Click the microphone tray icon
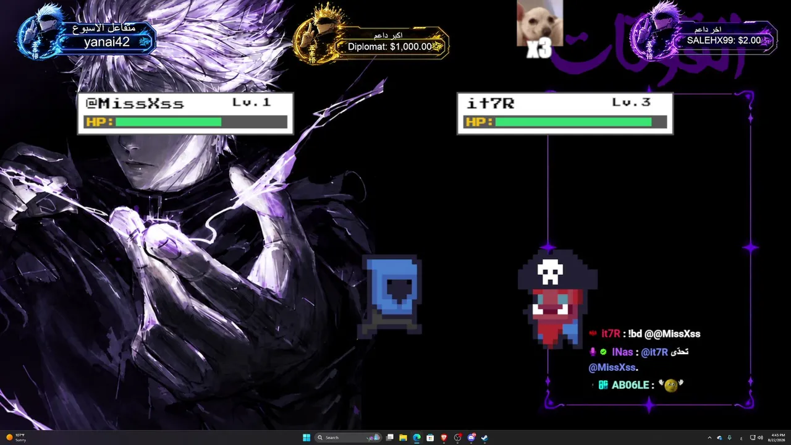 (730, 438)
